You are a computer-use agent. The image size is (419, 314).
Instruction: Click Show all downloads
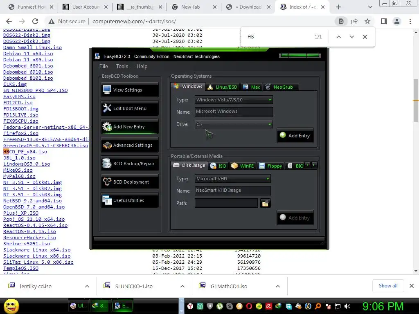388,286
